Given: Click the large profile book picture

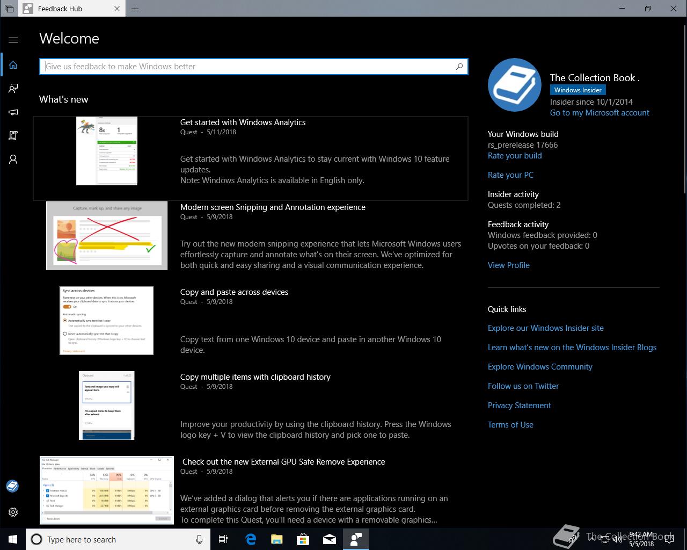Looking at the screenshot, I should pyautogui.click(x=515, y=85).
